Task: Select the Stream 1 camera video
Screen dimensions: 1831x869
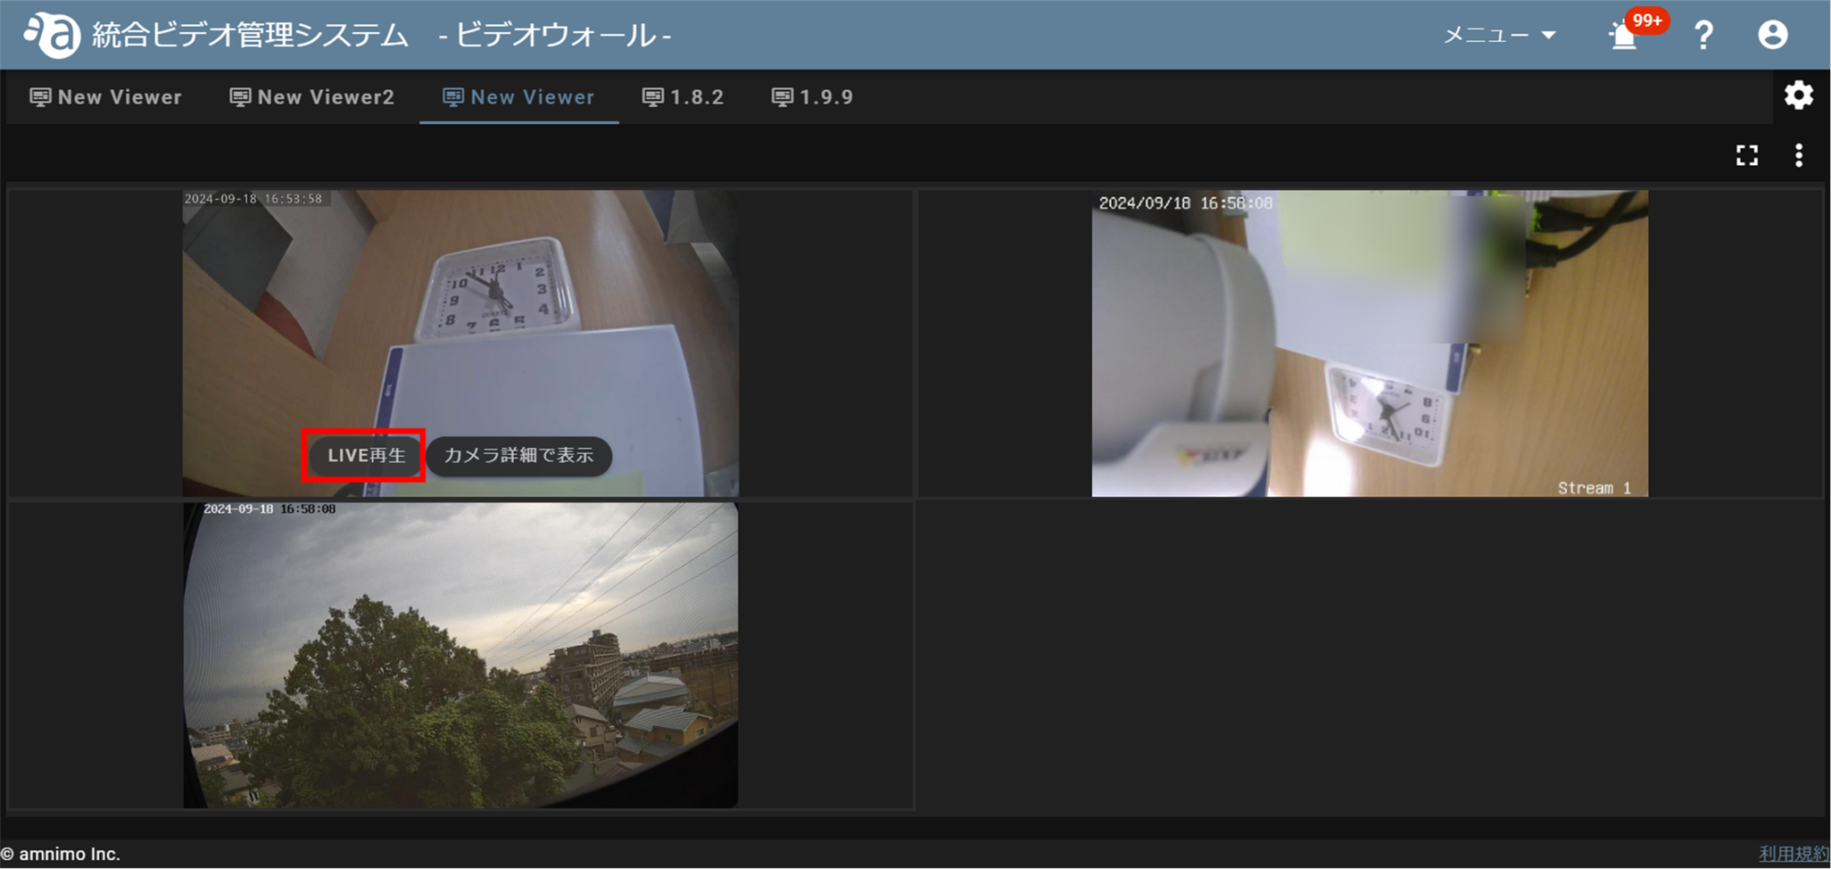Action: (x=1370, y=343)
